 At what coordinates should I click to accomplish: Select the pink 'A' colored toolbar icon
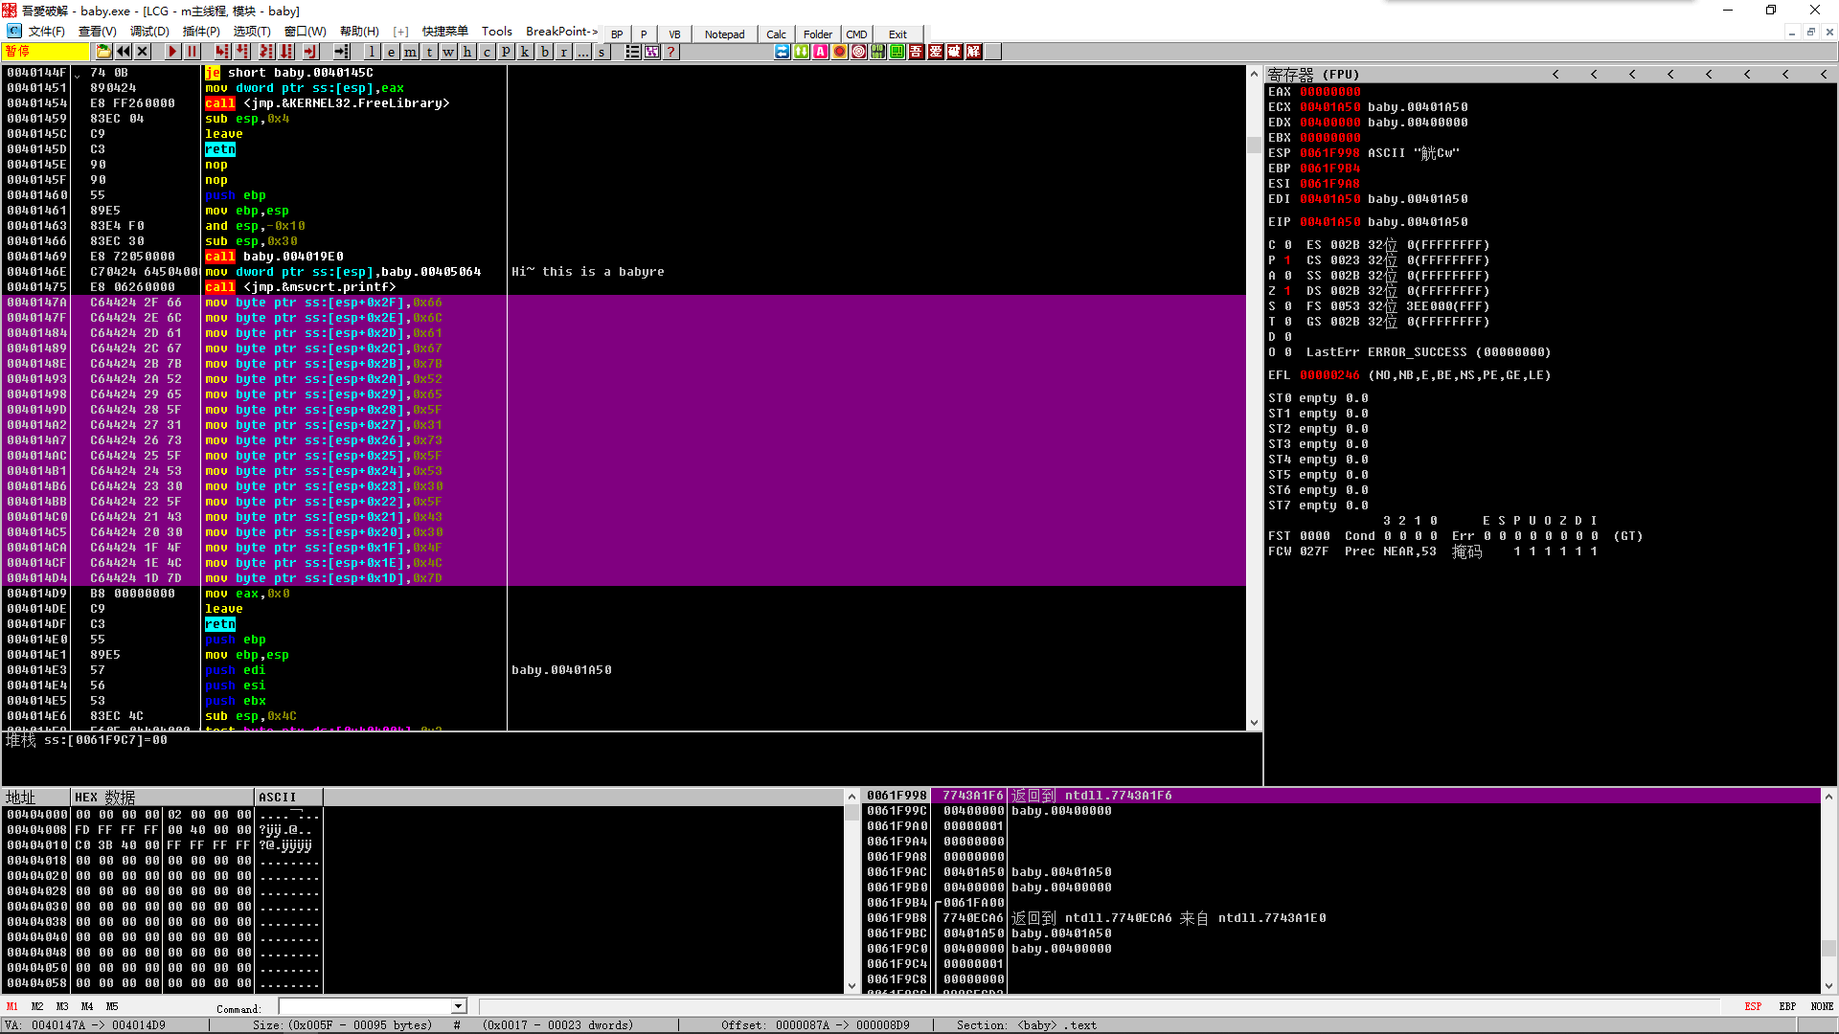coord(821,52)
